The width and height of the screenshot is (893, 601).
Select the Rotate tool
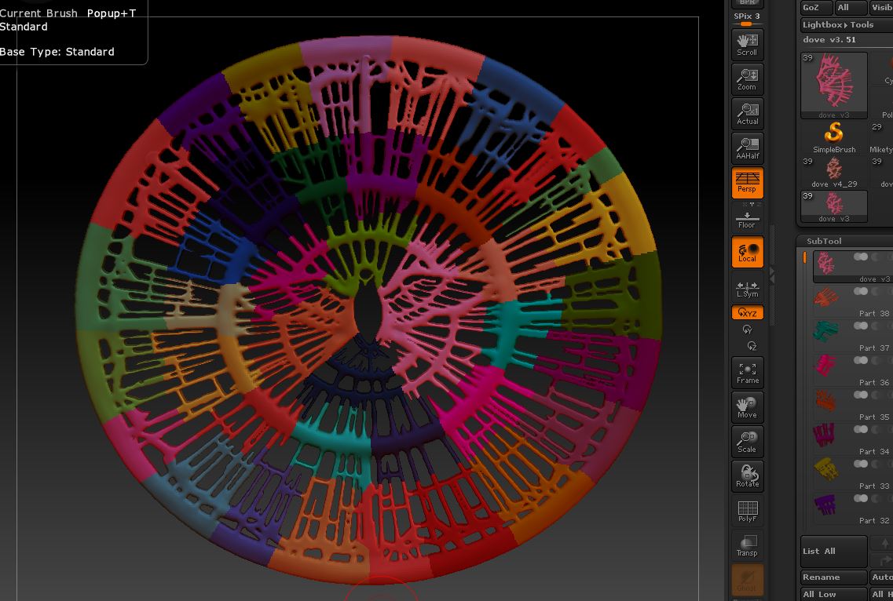click(x=745, y=475)
